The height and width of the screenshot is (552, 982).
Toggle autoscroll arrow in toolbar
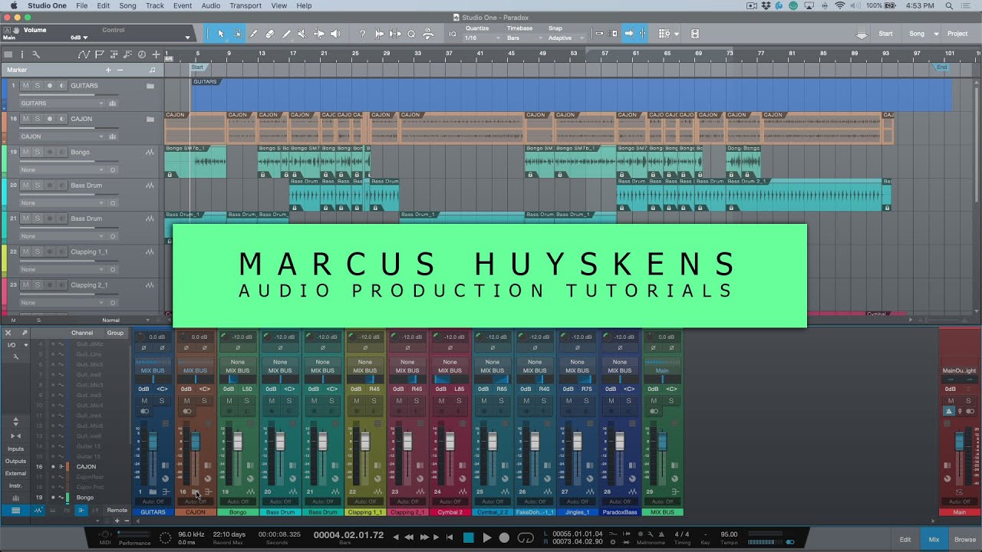[629, 34]
